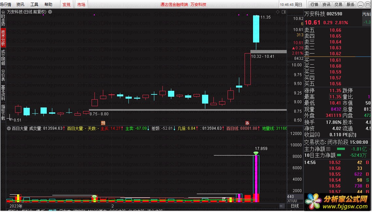This screenshot has width=373, height=212.
Task: Open the 帮助 menu
Action: (48, 4)
